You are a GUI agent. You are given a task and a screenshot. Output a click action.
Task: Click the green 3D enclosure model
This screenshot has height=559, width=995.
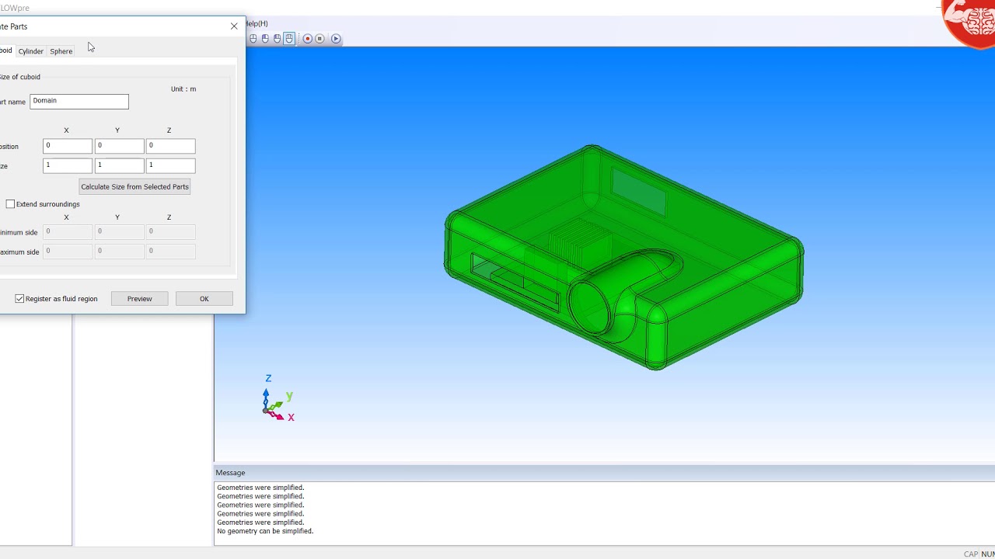623,256
